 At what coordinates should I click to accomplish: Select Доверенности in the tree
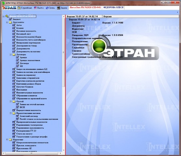point(23,49)
